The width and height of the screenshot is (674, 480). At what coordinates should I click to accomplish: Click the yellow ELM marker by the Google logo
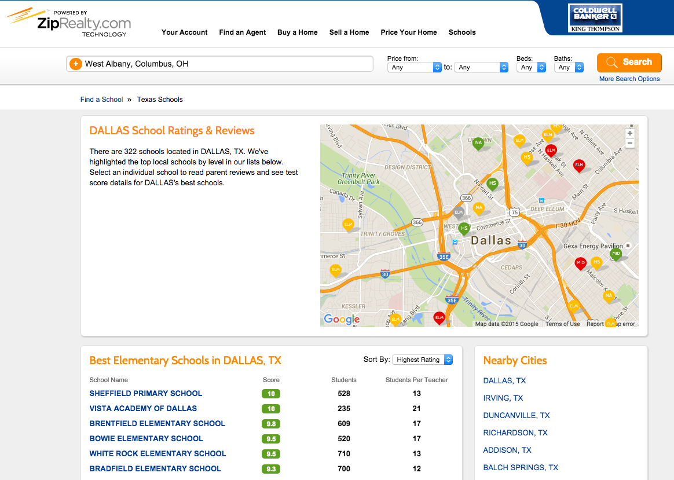(x=395, y=320)
